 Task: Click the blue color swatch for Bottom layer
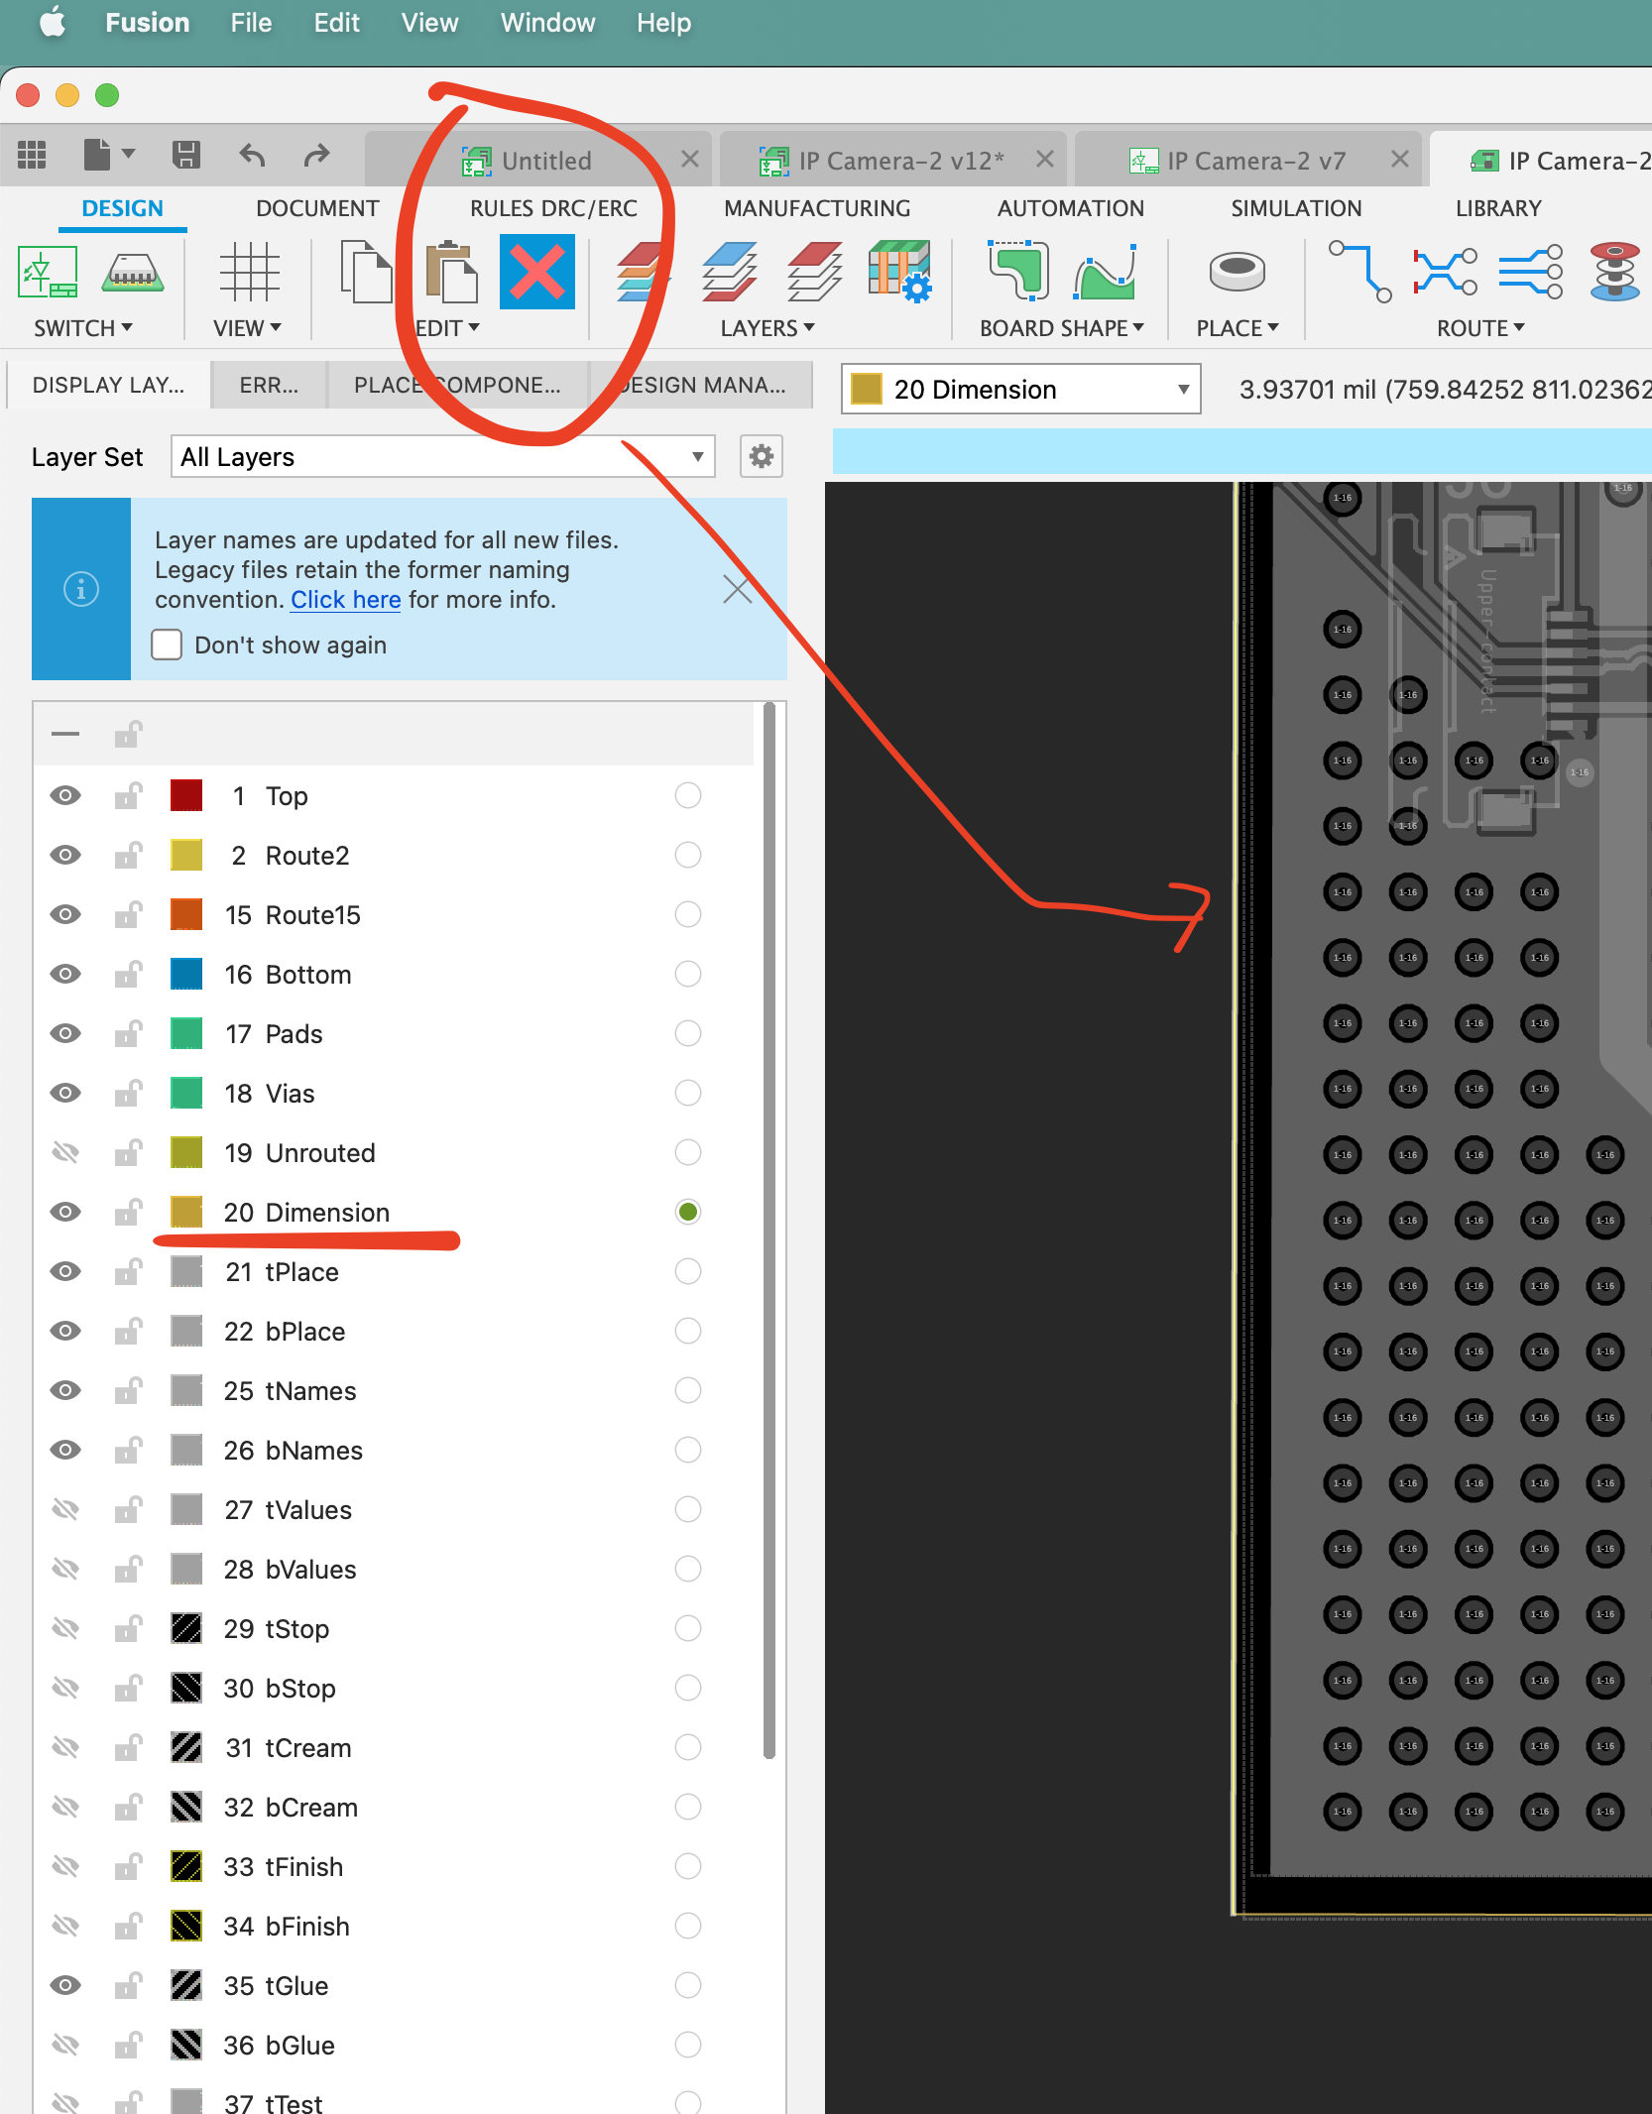click(186, 974)
